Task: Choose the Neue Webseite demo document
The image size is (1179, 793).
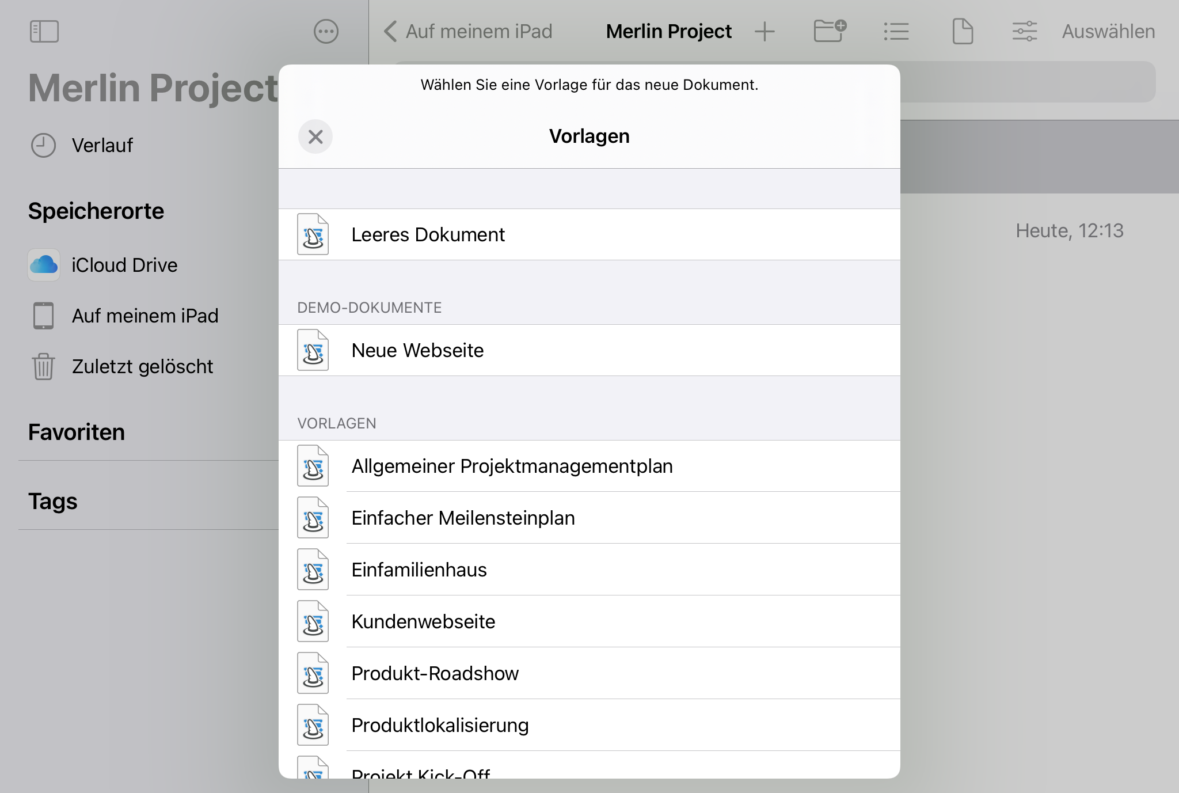Action: 589,350
